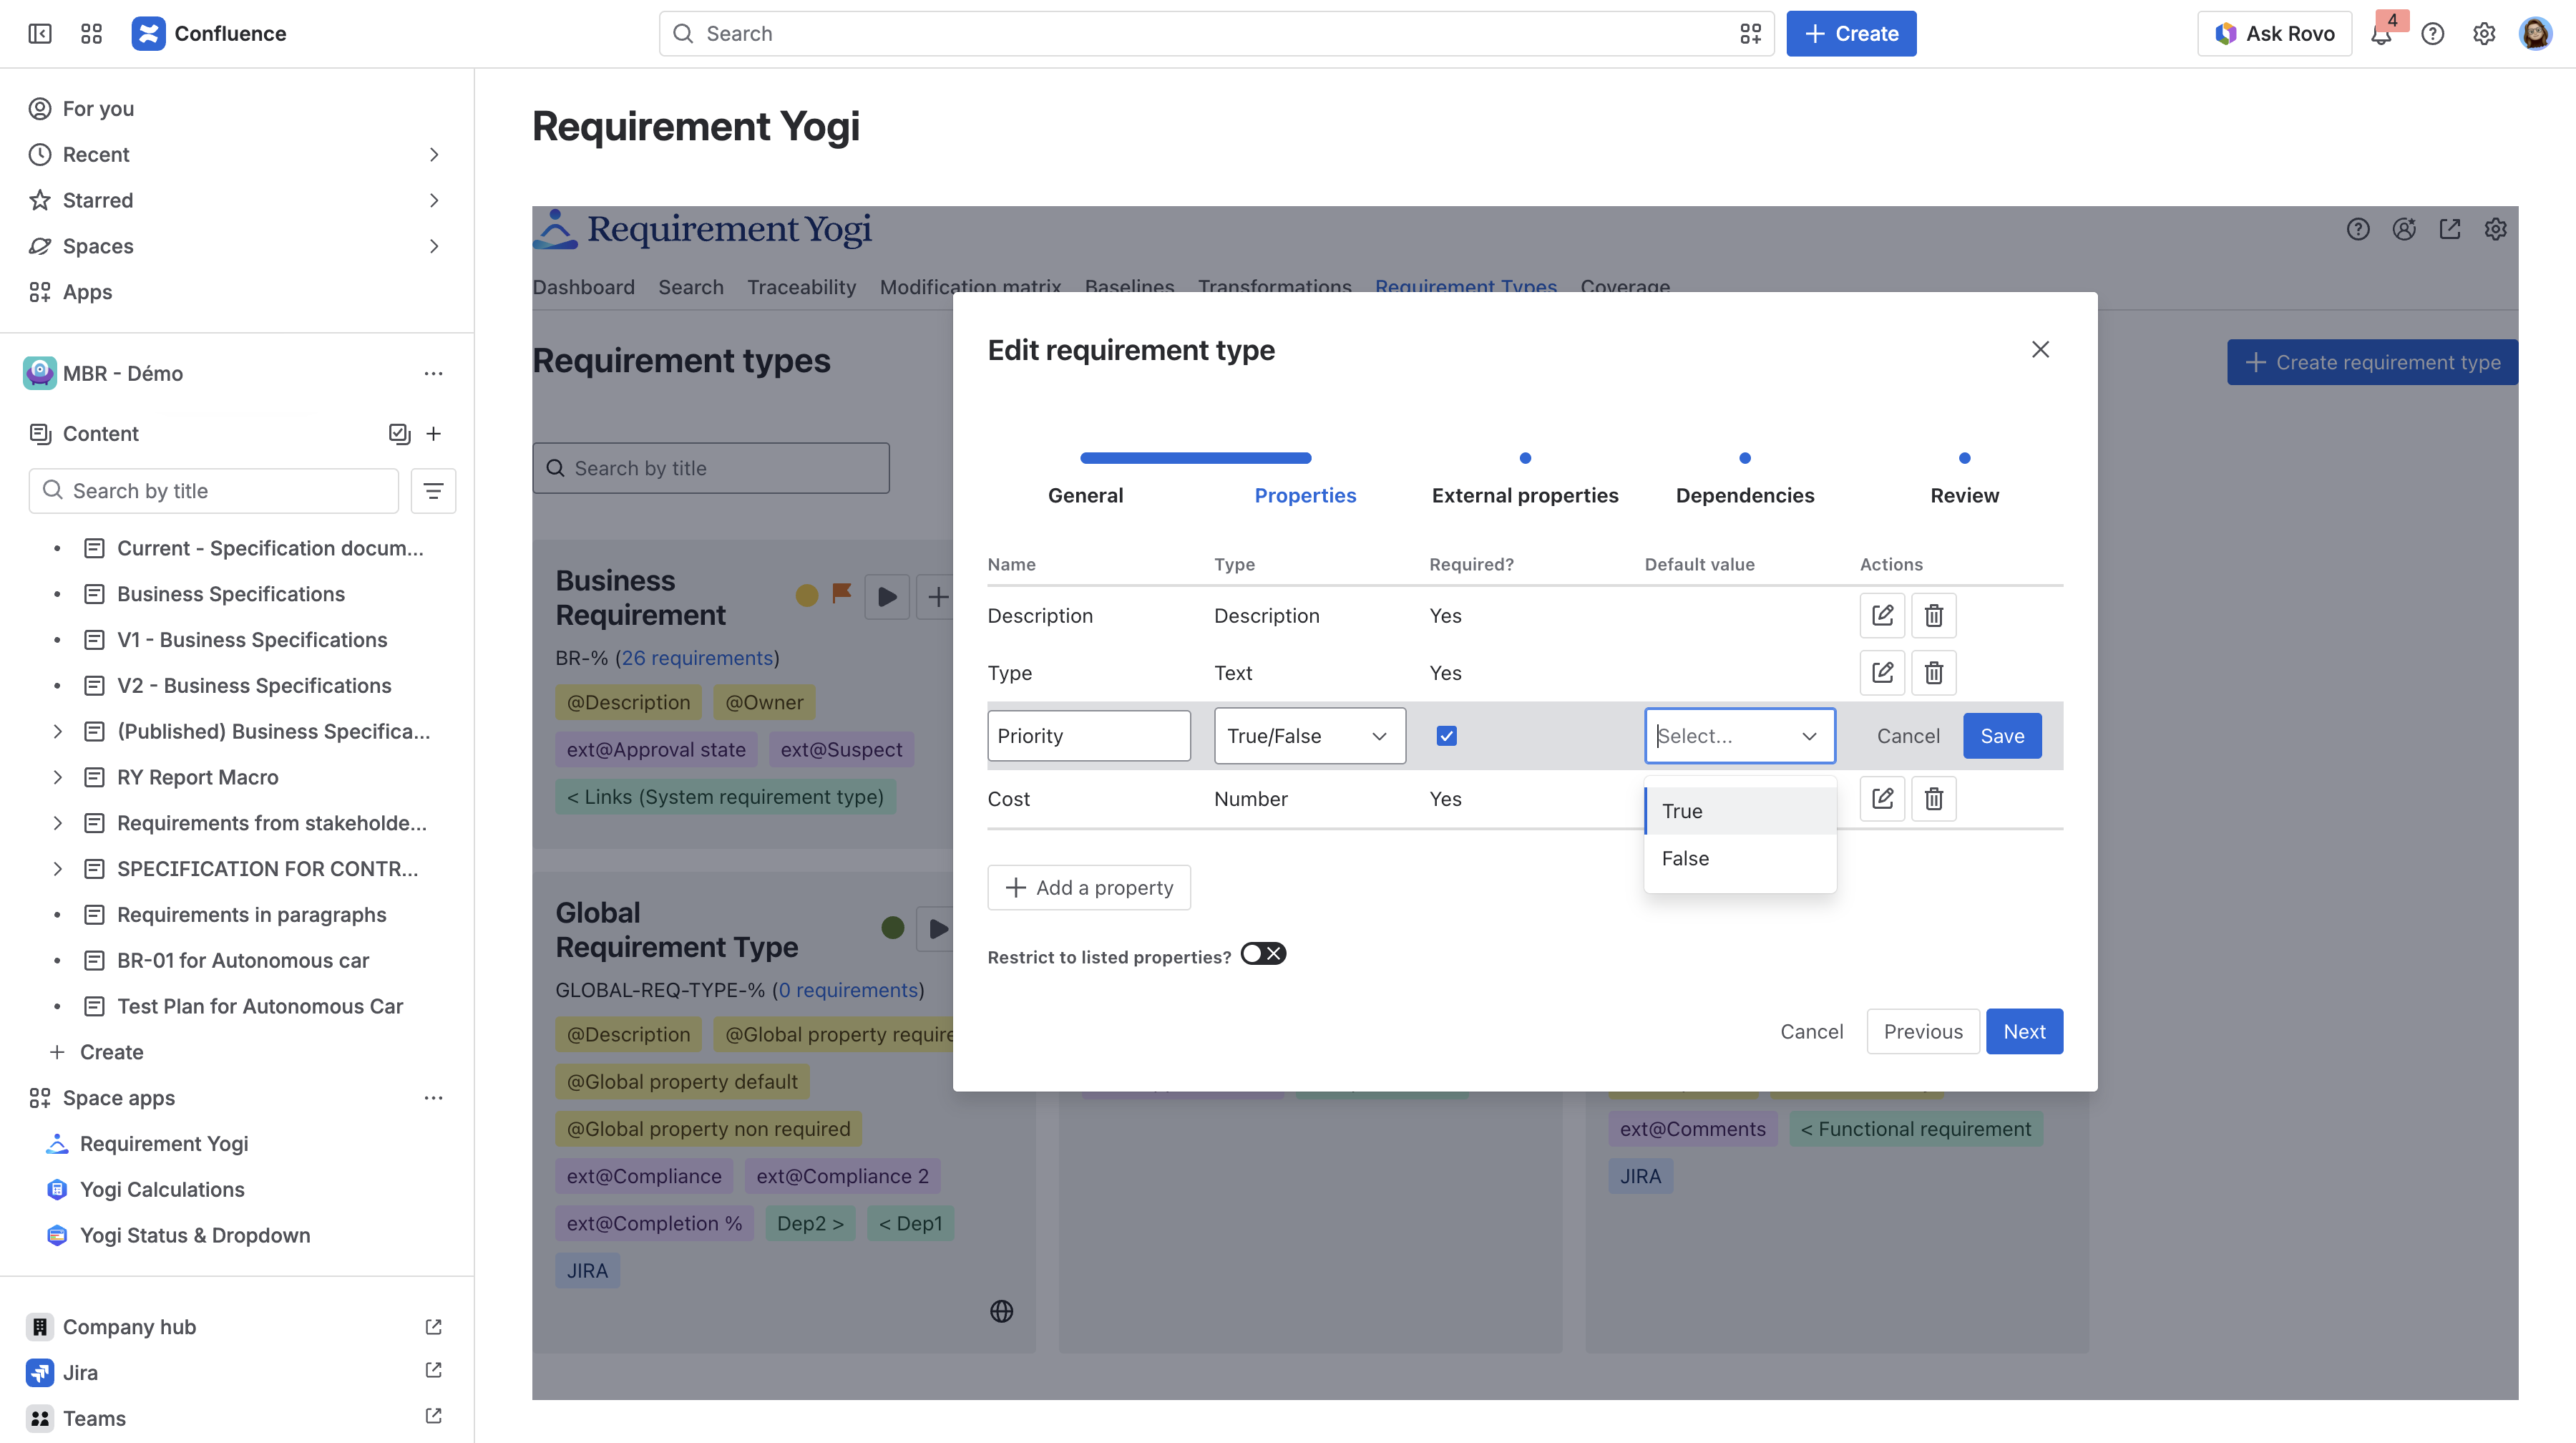Expand the Recent section
Viewport: 2576px width, 1443px height.
(x=433, y=154)
